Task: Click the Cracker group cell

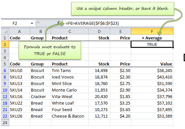Action: click(40, 96)
